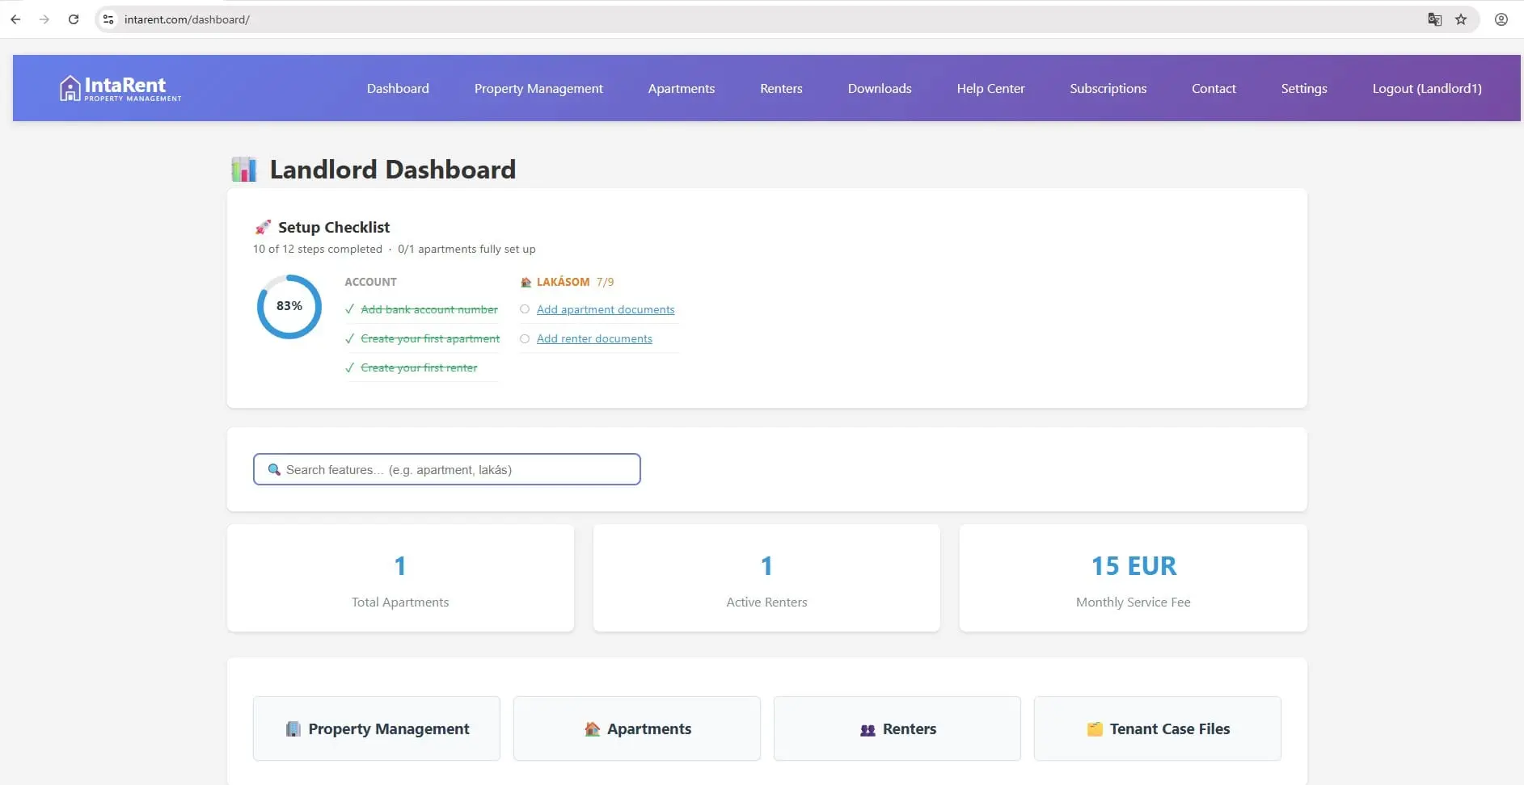Click the translate page icon
Screen dimensions: 1524x785
(x=1435, y=19)
